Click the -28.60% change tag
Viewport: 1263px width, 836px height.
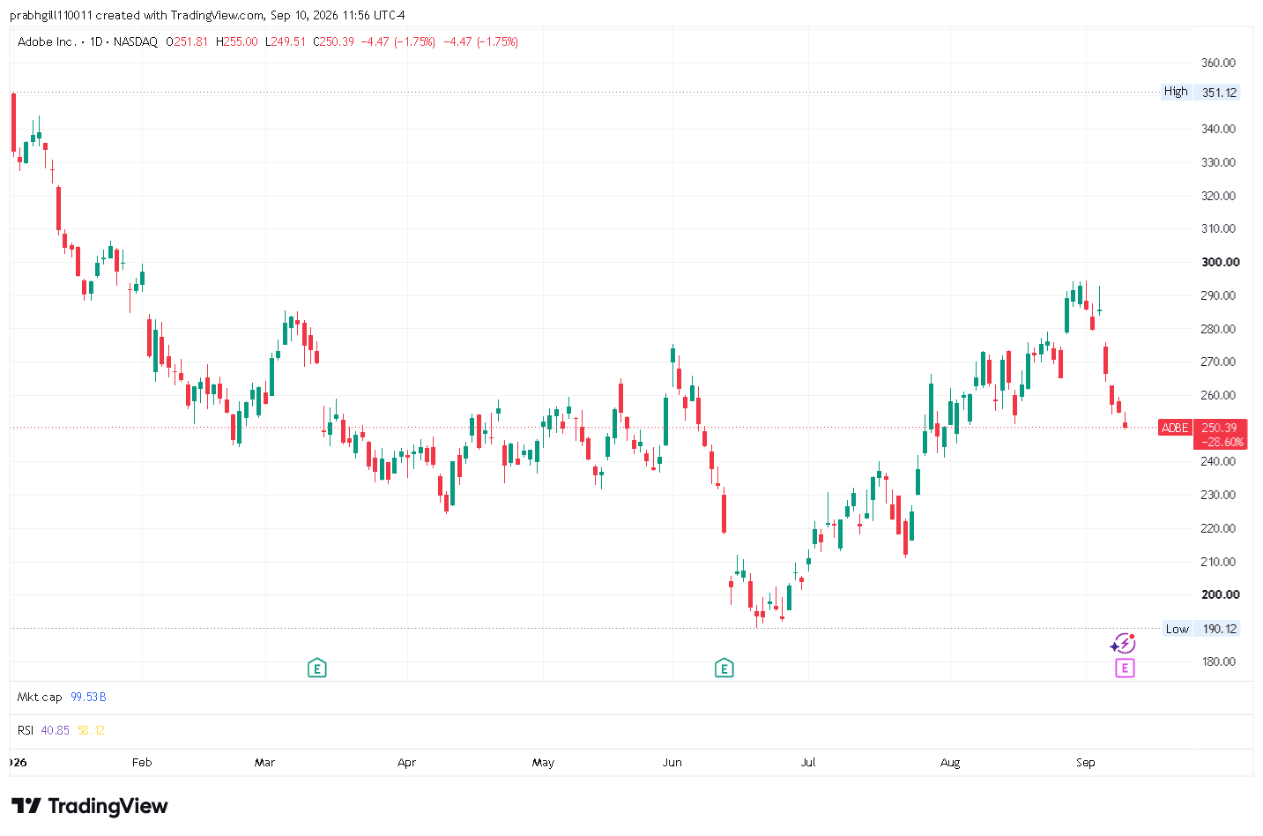pos(1222,442)
